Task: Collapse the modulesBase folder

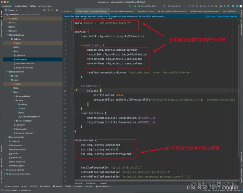Action: [x=7, y=35]
